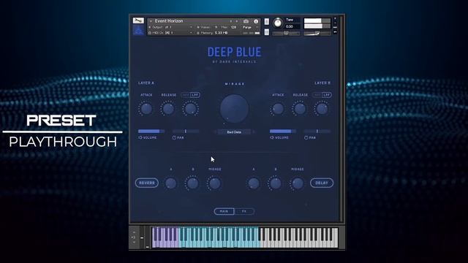Viewport: 468px width, 263px height.
Task: Shift keyboard octave down arrow
Action: (x=134, y=242)
